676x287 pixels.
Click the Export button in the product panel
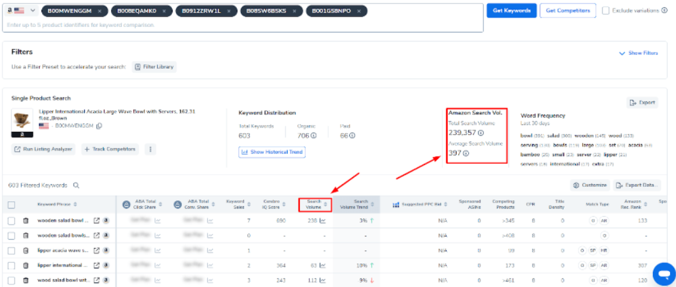(643, 102)
